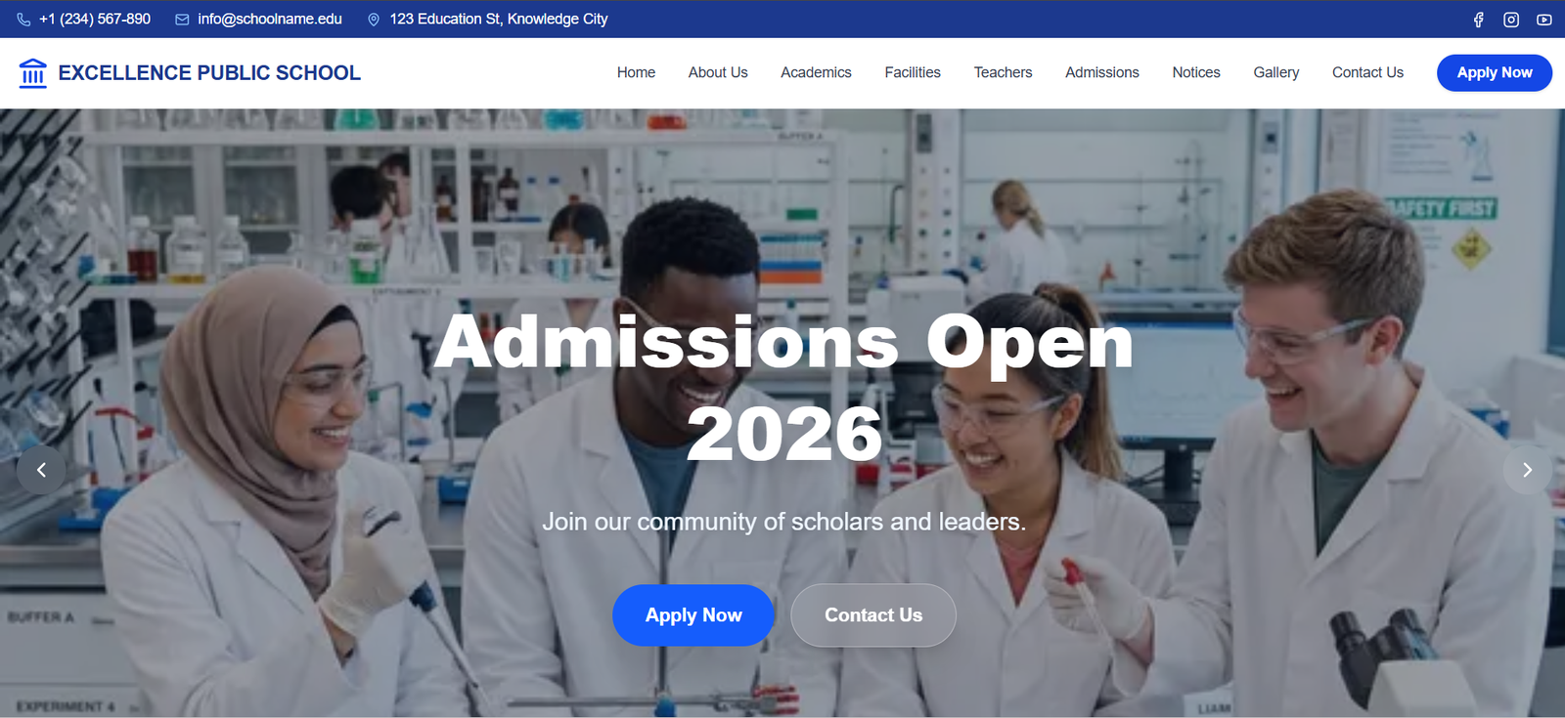
Task: Click the hero Contact Us button
Action: (x=873, y=615)
